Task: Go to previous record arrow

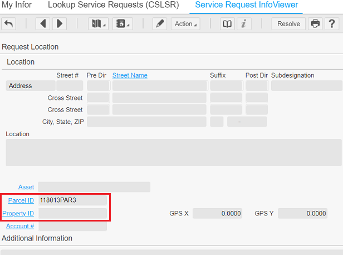Action: [43, 24]
